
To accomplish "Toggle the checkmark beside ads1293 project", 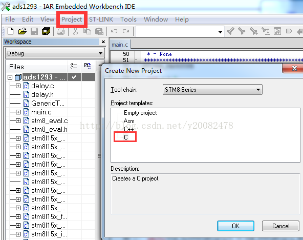I will coord(74,77).
